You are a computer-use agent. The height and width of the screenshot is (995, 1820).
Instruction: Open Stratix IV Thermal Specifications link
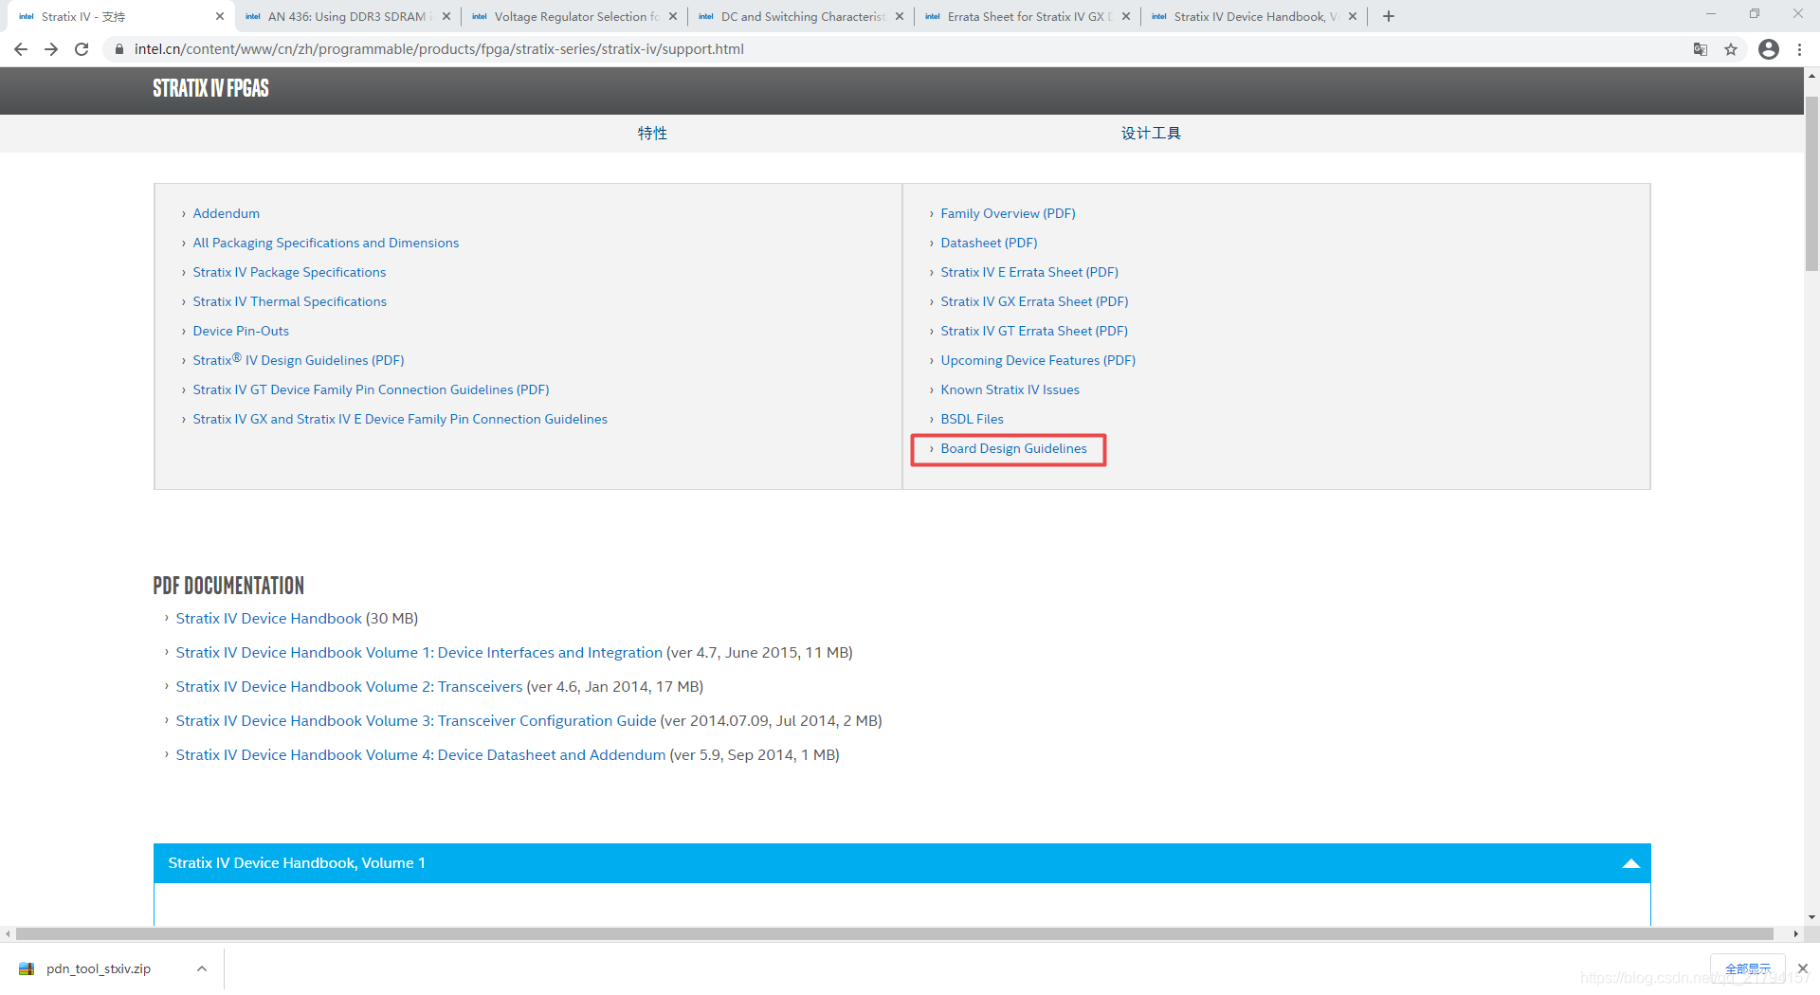point(289,301)
